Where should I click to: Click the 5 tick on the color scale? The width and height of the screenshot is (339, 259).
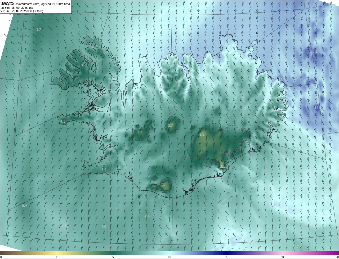(113, 257)
